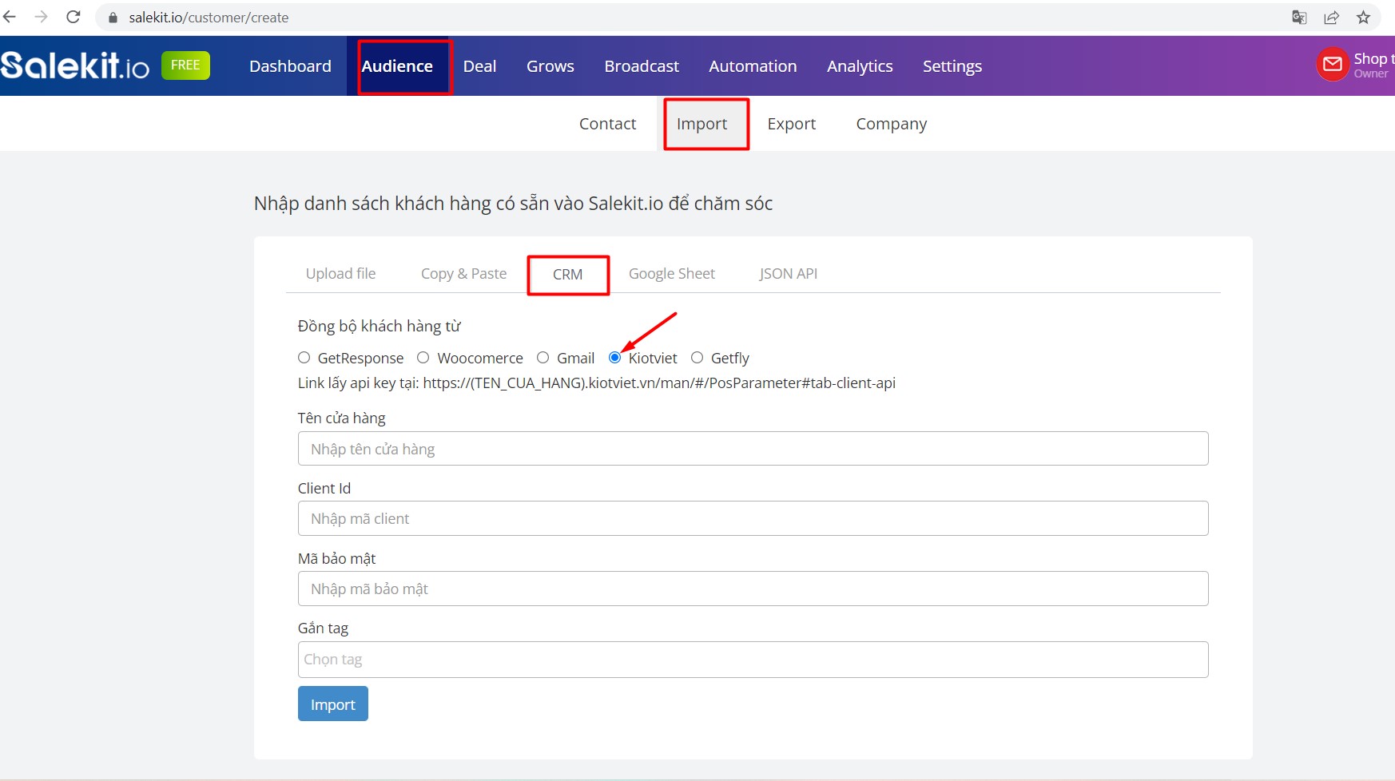
Task: Click the Mã bảo mật input field
Action: point(753,589)
